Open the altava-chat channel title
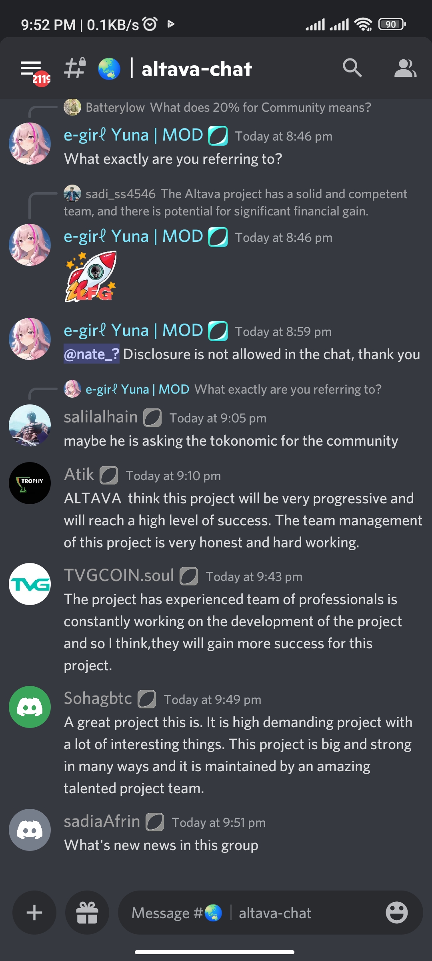Image resolution: width=432 pixels, height=961 pixels. point(197,69)
